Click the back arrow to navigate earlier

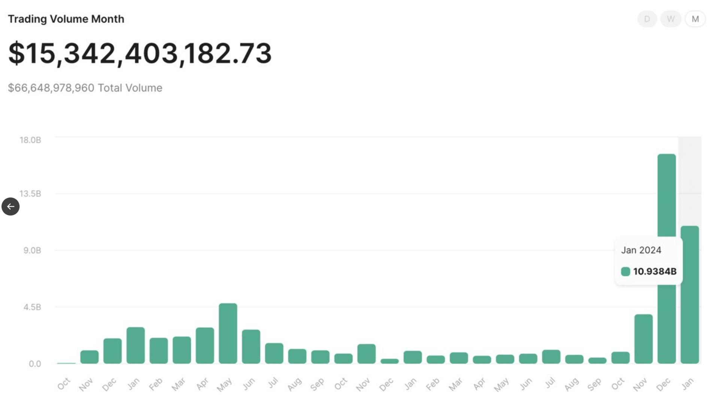(11, 206)
